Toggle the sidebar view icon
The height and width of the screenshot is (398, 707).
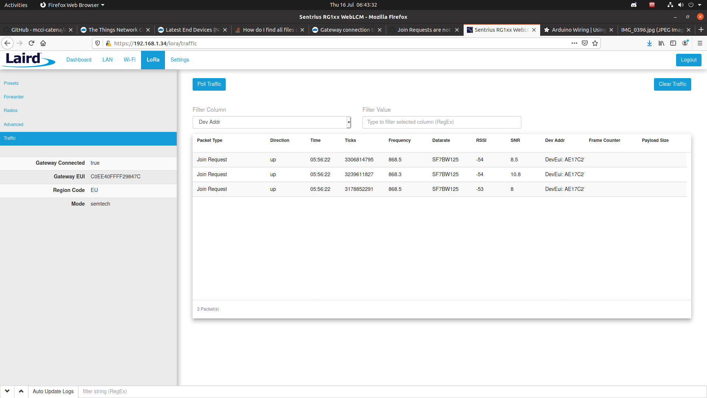673,43
